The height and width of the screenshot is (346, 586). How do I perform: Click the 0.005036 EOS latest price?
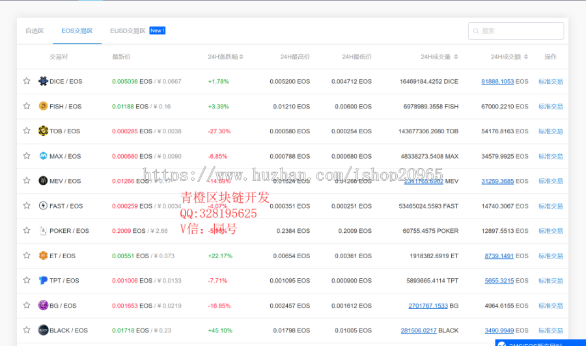pos(132,81)
